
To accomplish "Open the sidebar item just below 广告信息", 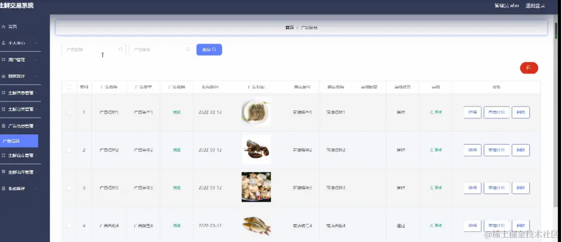I will point(21,156).
